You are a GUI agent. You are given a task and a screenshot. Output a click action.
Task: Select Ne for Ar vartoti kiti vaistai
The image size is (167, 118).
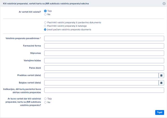point(46,14)
